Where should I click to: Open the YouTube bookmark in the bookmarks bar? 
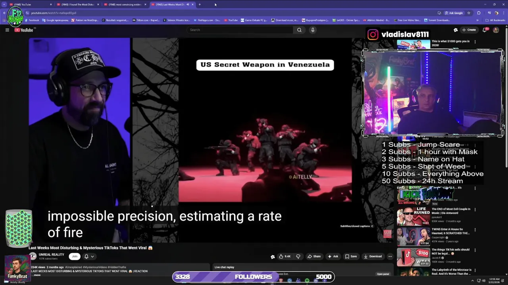coord(231,20)
